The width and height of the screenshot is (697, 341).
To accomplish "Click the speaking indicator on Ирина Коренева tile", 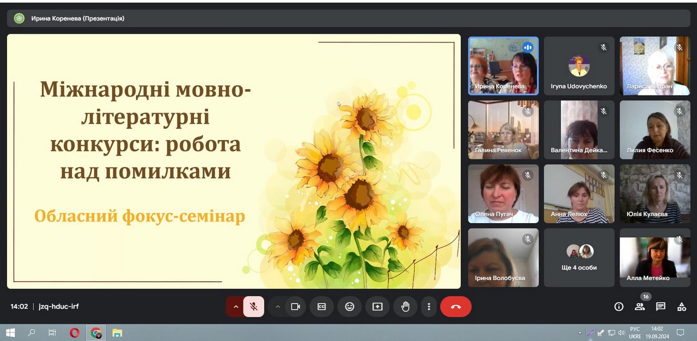I will tap(528, 47).
